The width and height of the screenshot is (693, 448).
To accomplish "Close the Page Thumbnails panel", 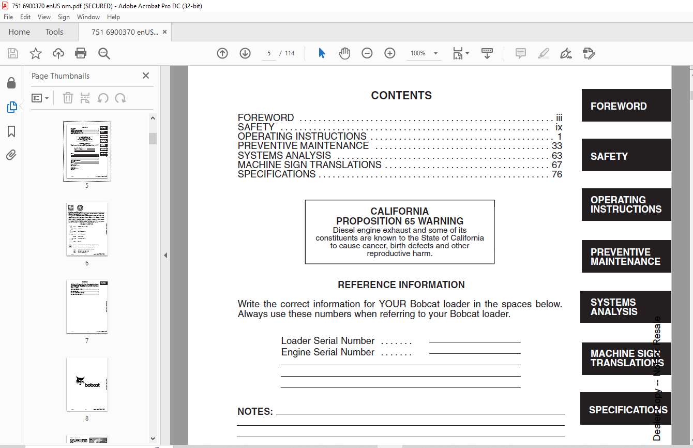I will (x=146, y=76).
